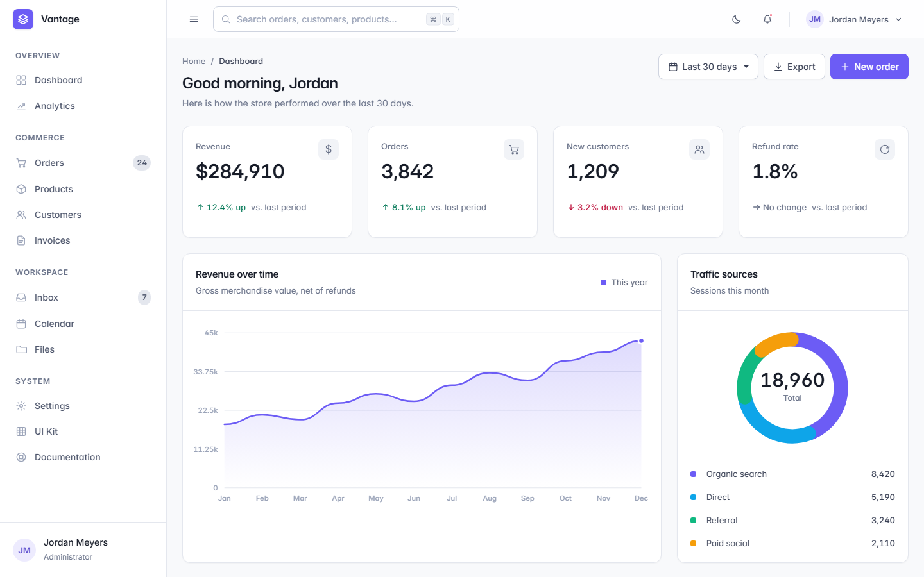Click the 18,960 Total donut center
The image size is (924, 577).
pos(792,387)
